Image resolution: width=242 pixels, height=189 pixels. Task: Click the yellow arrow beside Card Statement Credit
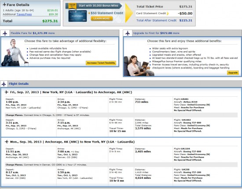coord(168,14)
